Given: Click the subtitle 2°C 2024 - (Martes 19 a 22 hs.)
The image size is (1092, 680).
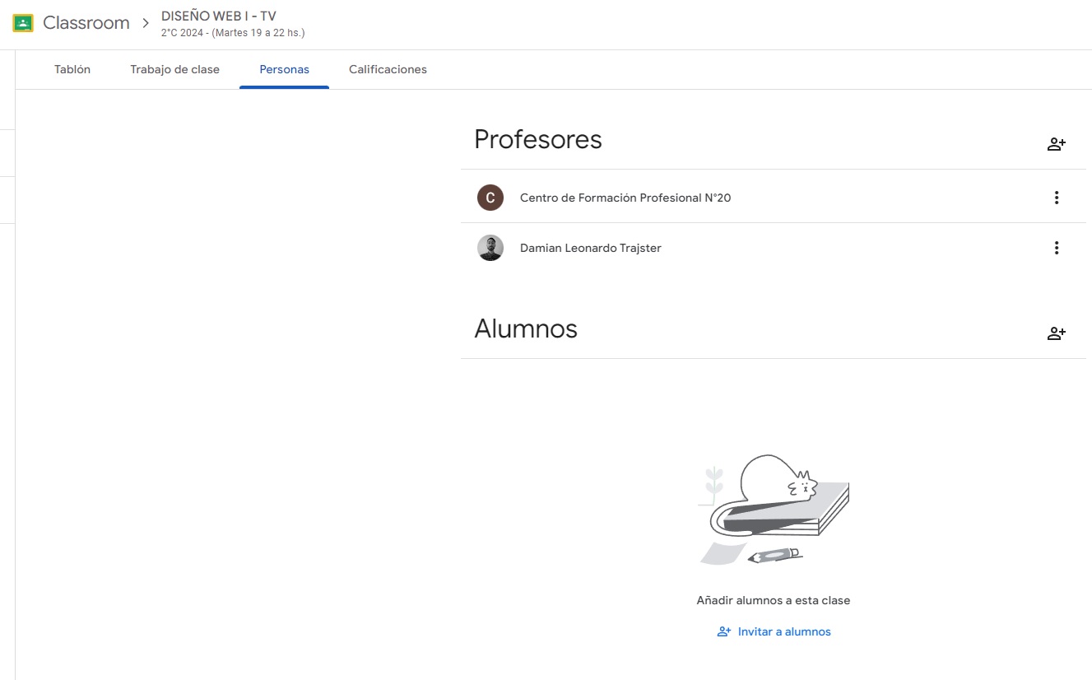Looking at the screenshot, I should [x=233, y=34].
